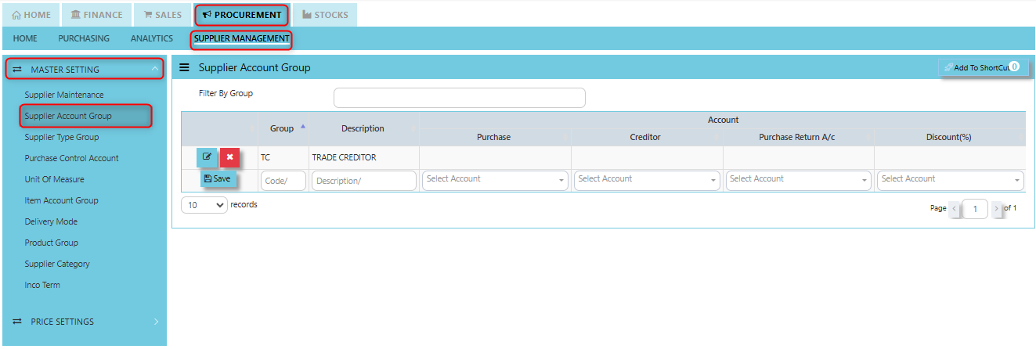Open Purchase Control Account in sidebar
The height and width of the screenshot is (349, 1036).
pyautogui.click(x=72, y=158)
